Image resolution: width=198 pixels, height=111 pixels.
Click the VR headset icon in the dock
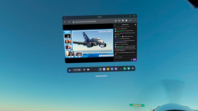[88, 70]
